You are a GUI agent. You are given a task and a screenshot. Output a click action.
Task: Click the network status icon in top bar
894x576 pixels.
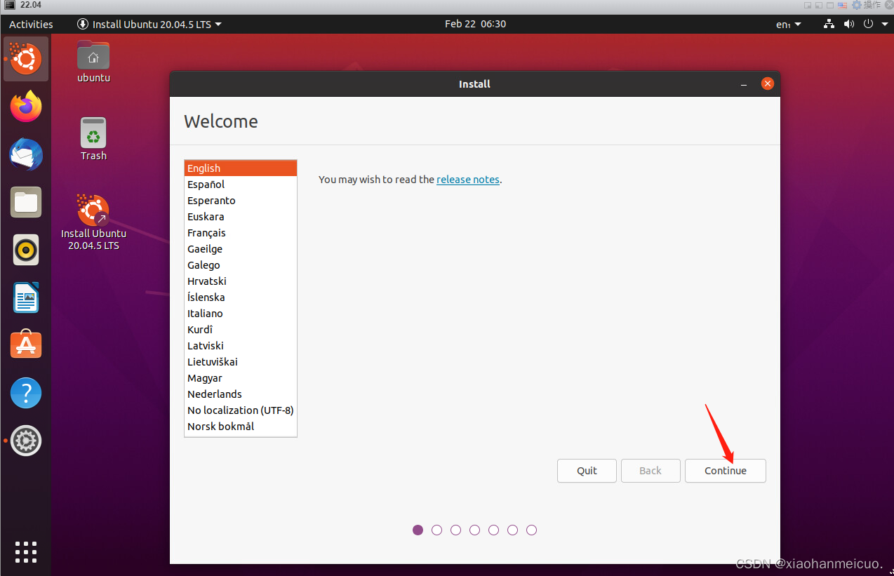tap(829, 24)
